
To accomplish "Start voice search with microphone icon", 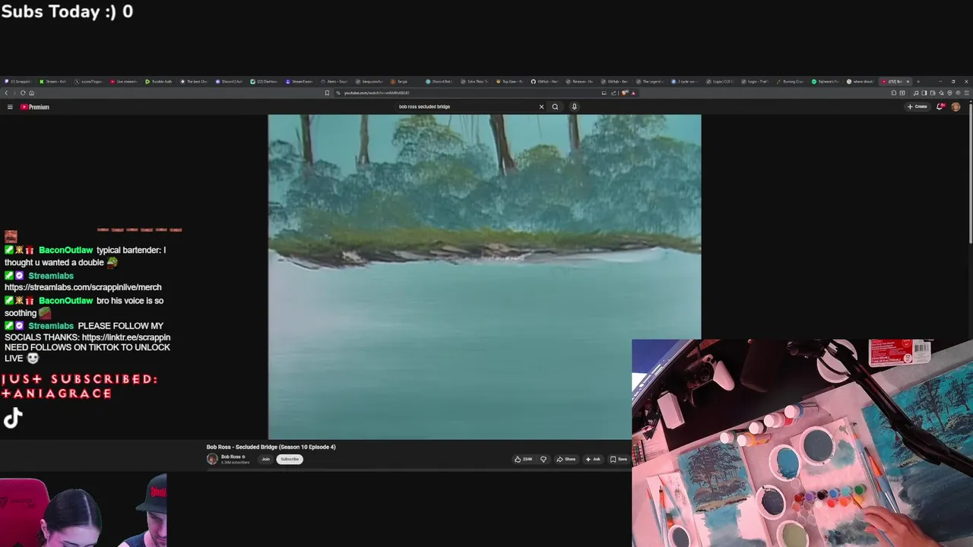I will click(x=574, y=106).
